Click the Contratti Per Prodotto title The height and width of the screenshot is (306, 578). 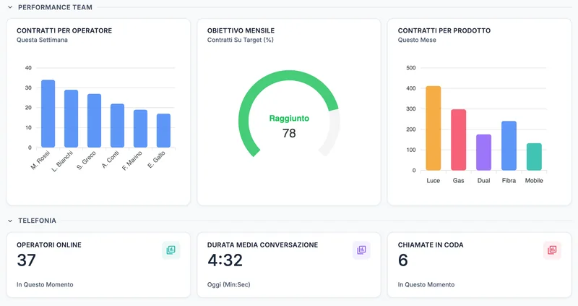[444, 30]
